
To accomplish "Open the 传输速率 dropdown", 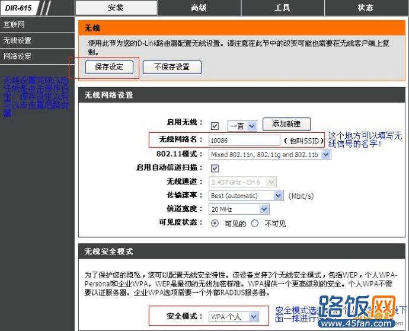I will pos(246,196).
